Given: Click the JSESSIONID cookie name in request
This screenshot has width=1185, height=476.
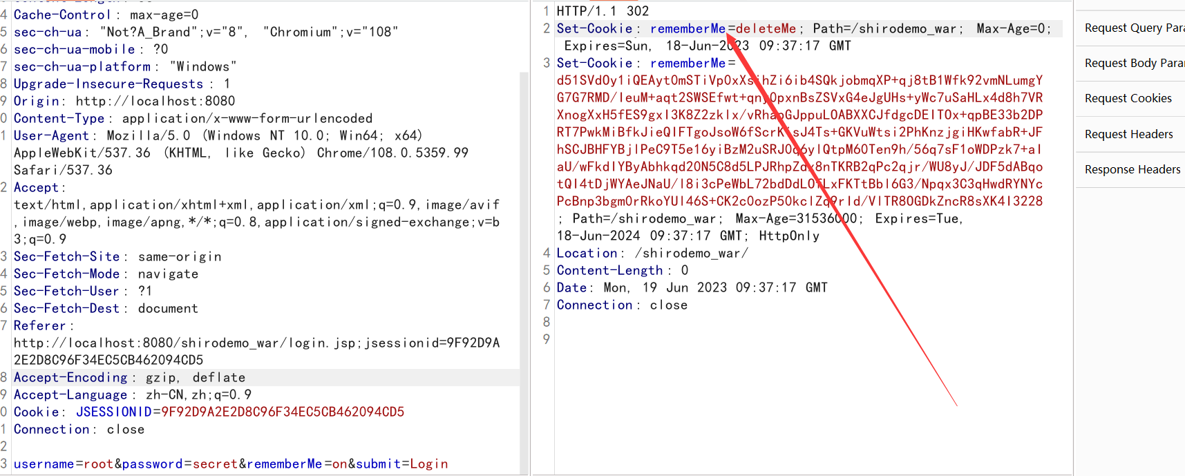Looking at the screenshot, I should (113, 412).
